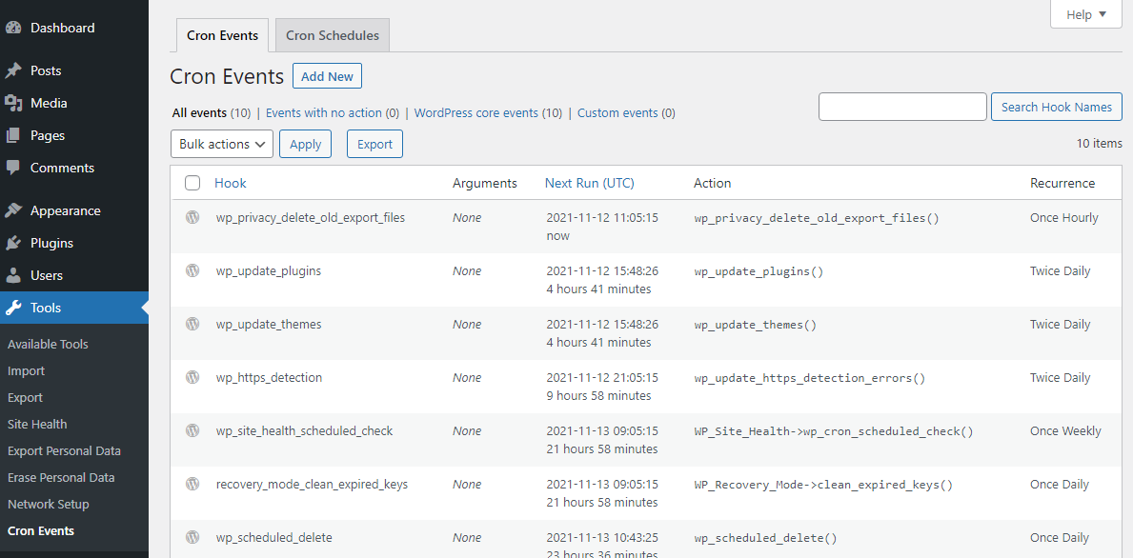Click the Plugins plug icon
This screenshot has height=558, width=1133.
(x=13, y=243)
